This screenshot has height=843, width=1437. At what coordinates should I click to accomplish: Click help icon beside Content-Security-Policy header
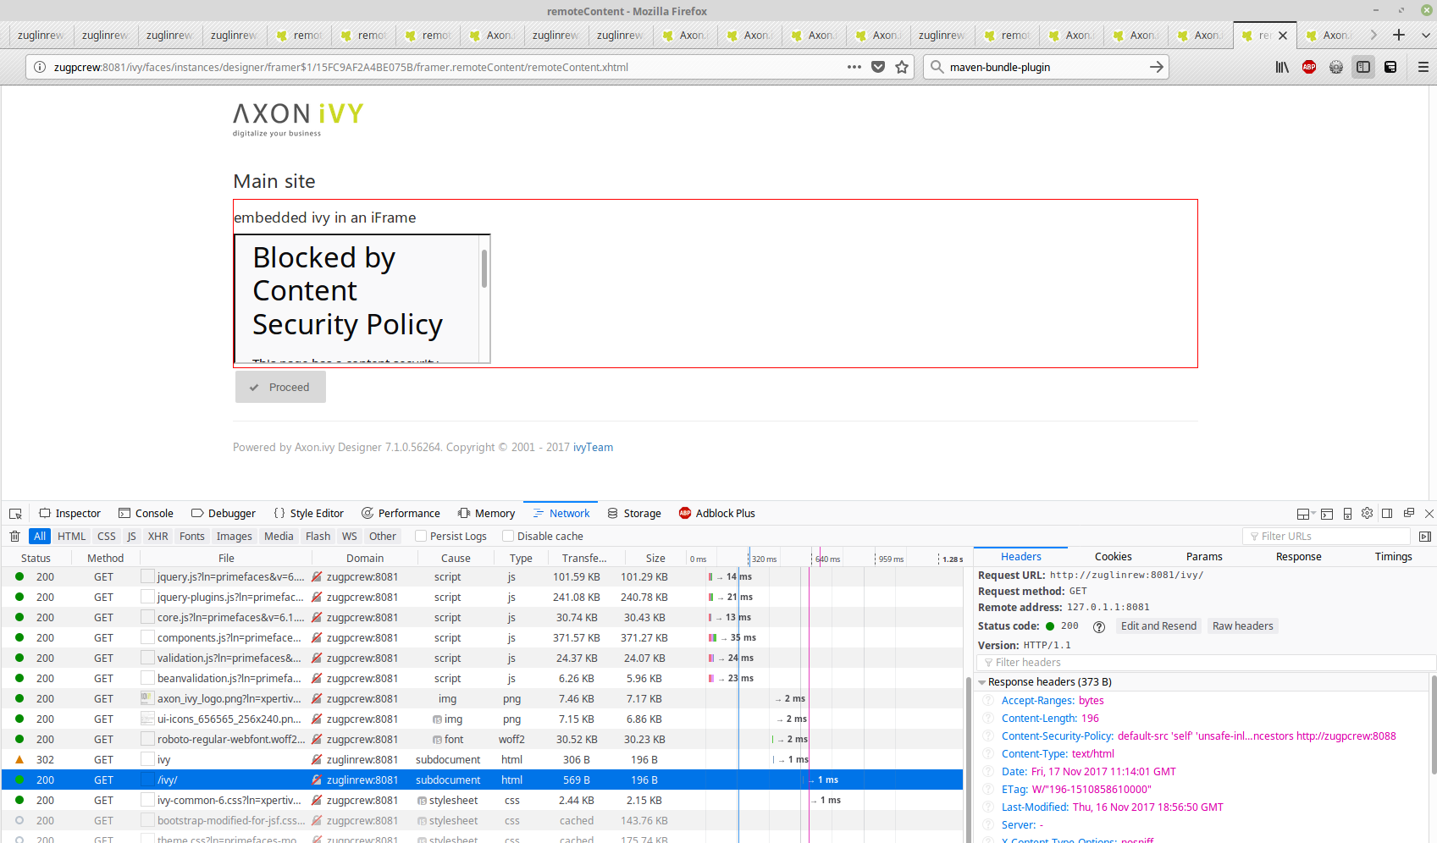(988, 736)
